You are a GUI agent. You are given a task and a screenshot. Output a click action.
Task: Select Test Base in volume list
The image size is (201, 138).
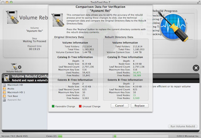coord(13,96)
